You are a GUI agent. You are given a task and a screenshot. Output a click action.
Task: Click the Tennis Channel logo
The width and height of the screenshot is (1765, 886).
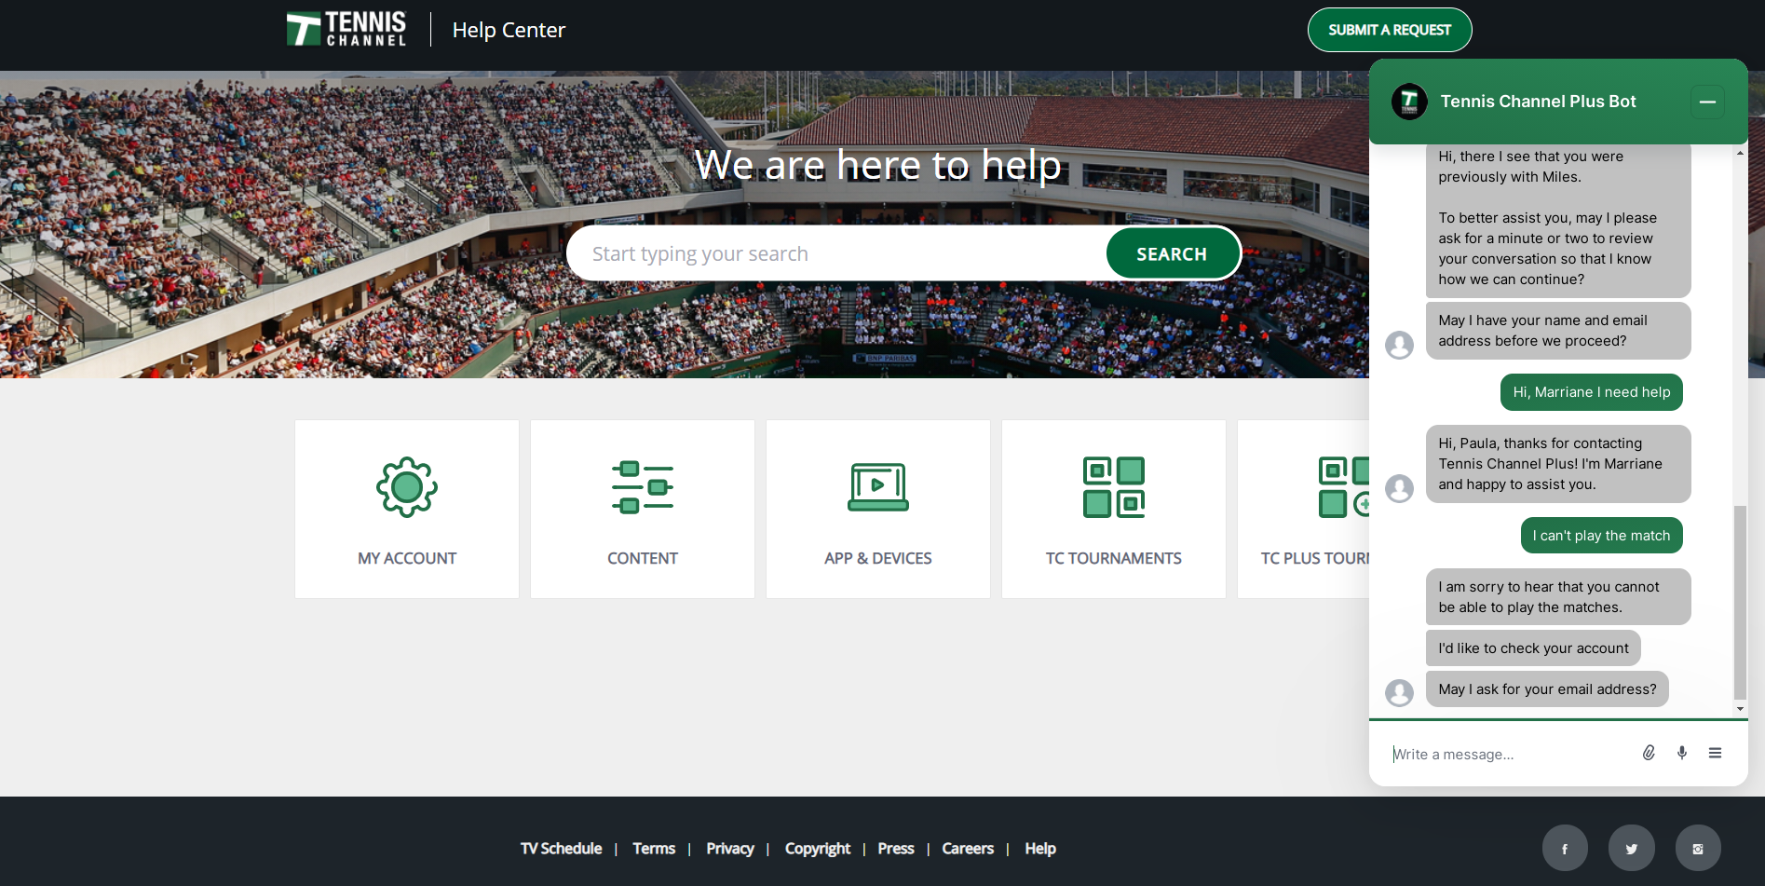coord(346,29)
